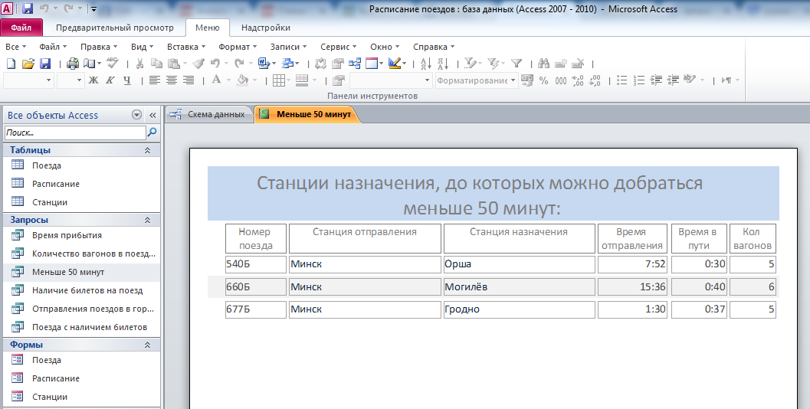This screenshot has height=409, width=810.
Task: Click the percent format icon
Action: (x=543, y=80)
